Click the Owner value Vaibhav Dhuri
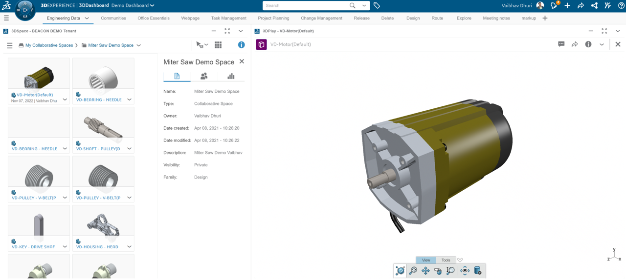626x280 pixels. 207,116
